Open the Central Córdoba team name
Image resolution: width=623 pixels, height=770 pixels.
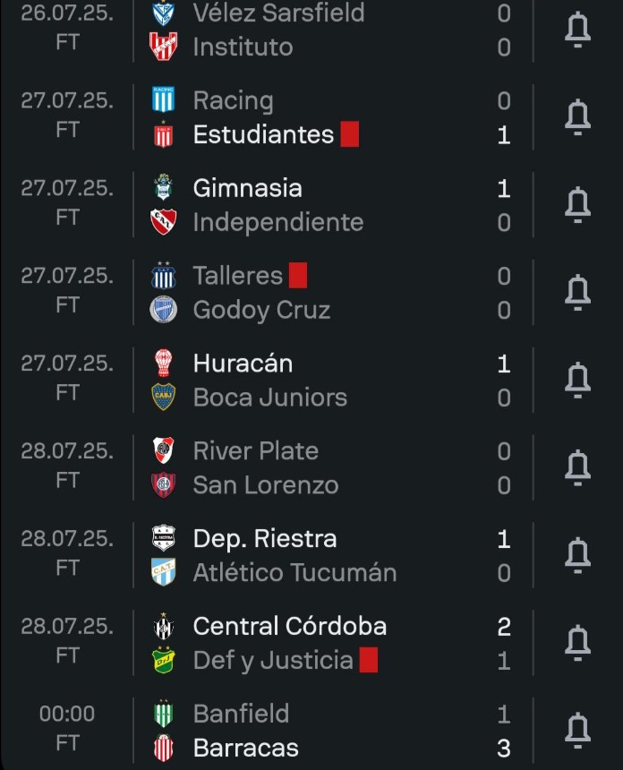(290, 626)
